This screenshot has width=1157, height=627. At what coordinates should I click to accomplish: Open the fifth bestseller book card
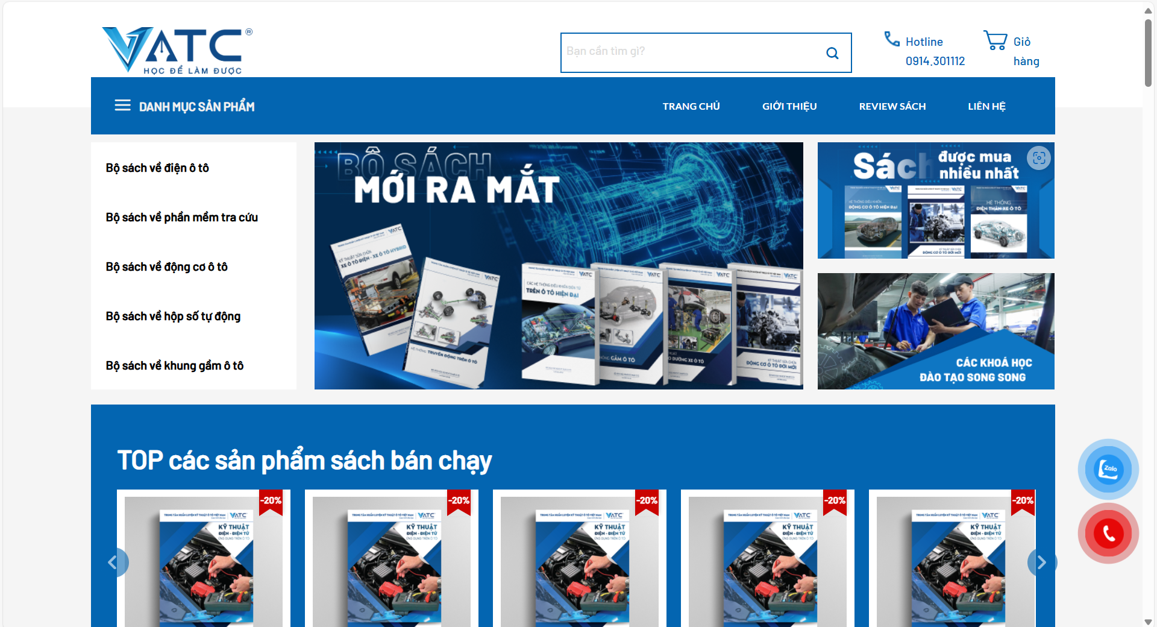pos(952,558)
